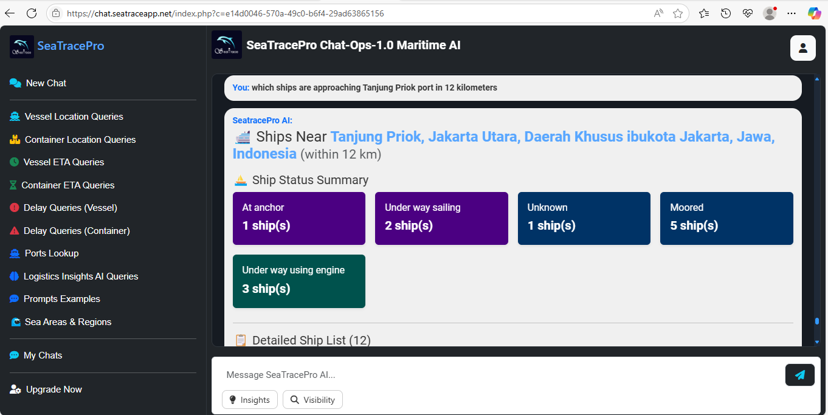Click the browser address bar URL
Image resolution: width=828 pixels, height=415 pixels.
[225, 13]
